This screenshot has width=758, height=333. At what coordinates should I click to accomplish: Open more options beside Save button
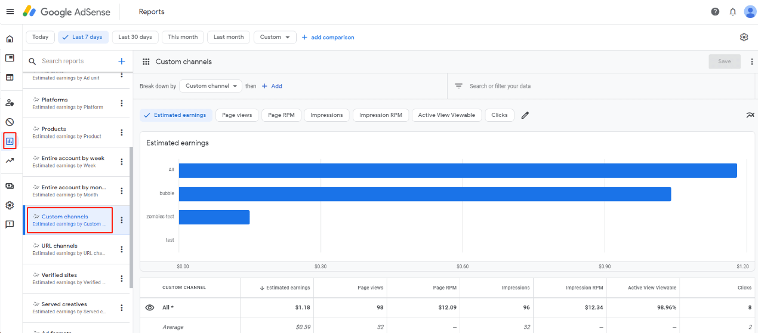751,61
